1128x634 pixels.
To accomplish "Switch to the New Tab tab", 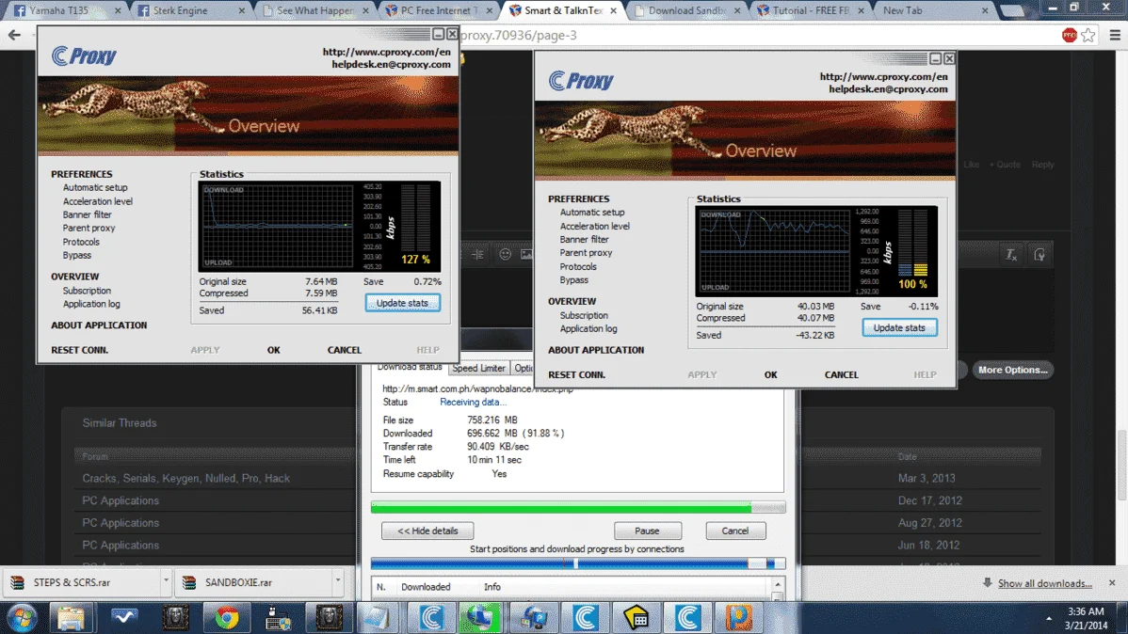I will click(x=934, y=10).
